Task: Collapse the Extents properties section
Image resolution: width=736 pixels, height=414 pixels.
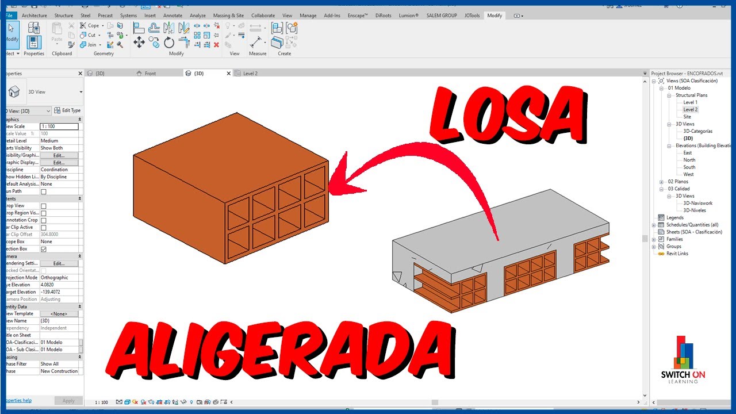Action: click(x=80, y=198)
